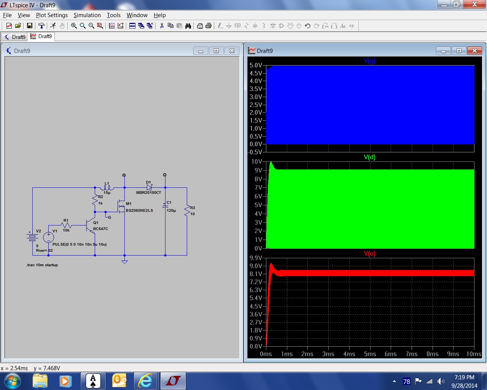487x390 pixels.
Task: Click the Cut scissors icon
Action: coord(162,26)
